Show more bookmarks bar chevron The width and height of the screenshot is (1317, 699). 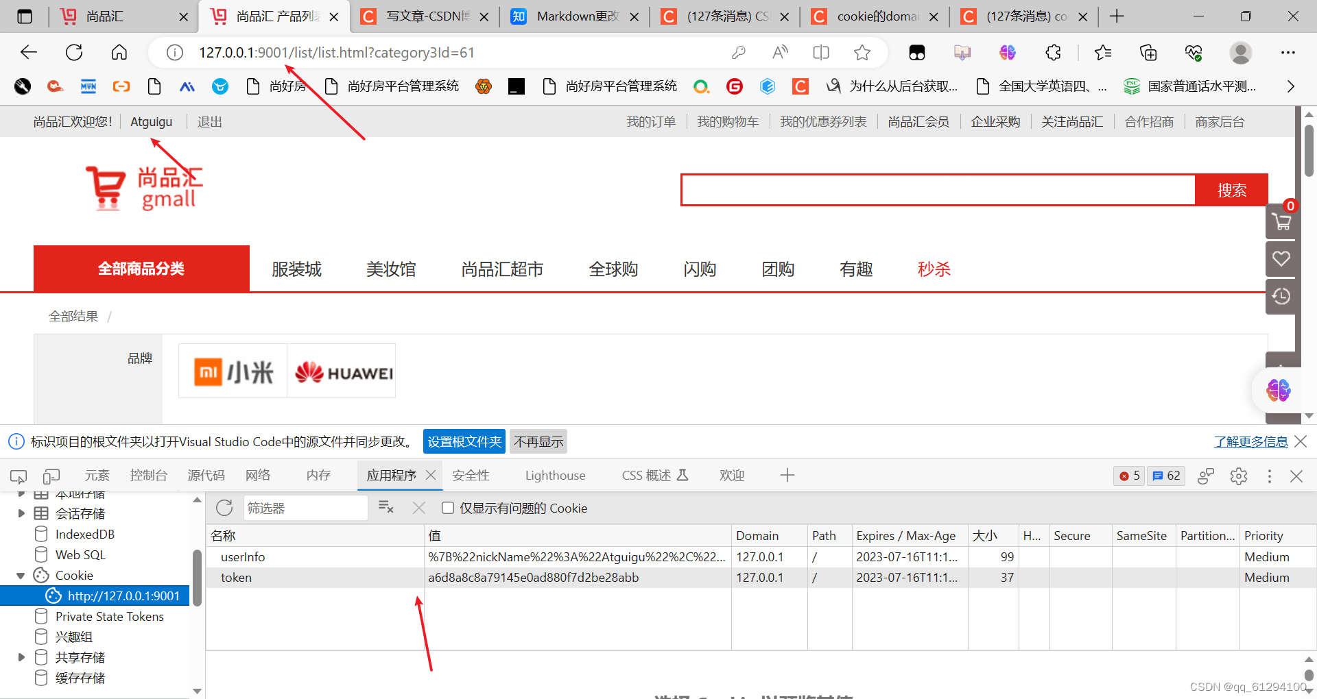pyautogui.click(x=1291, y=86)
